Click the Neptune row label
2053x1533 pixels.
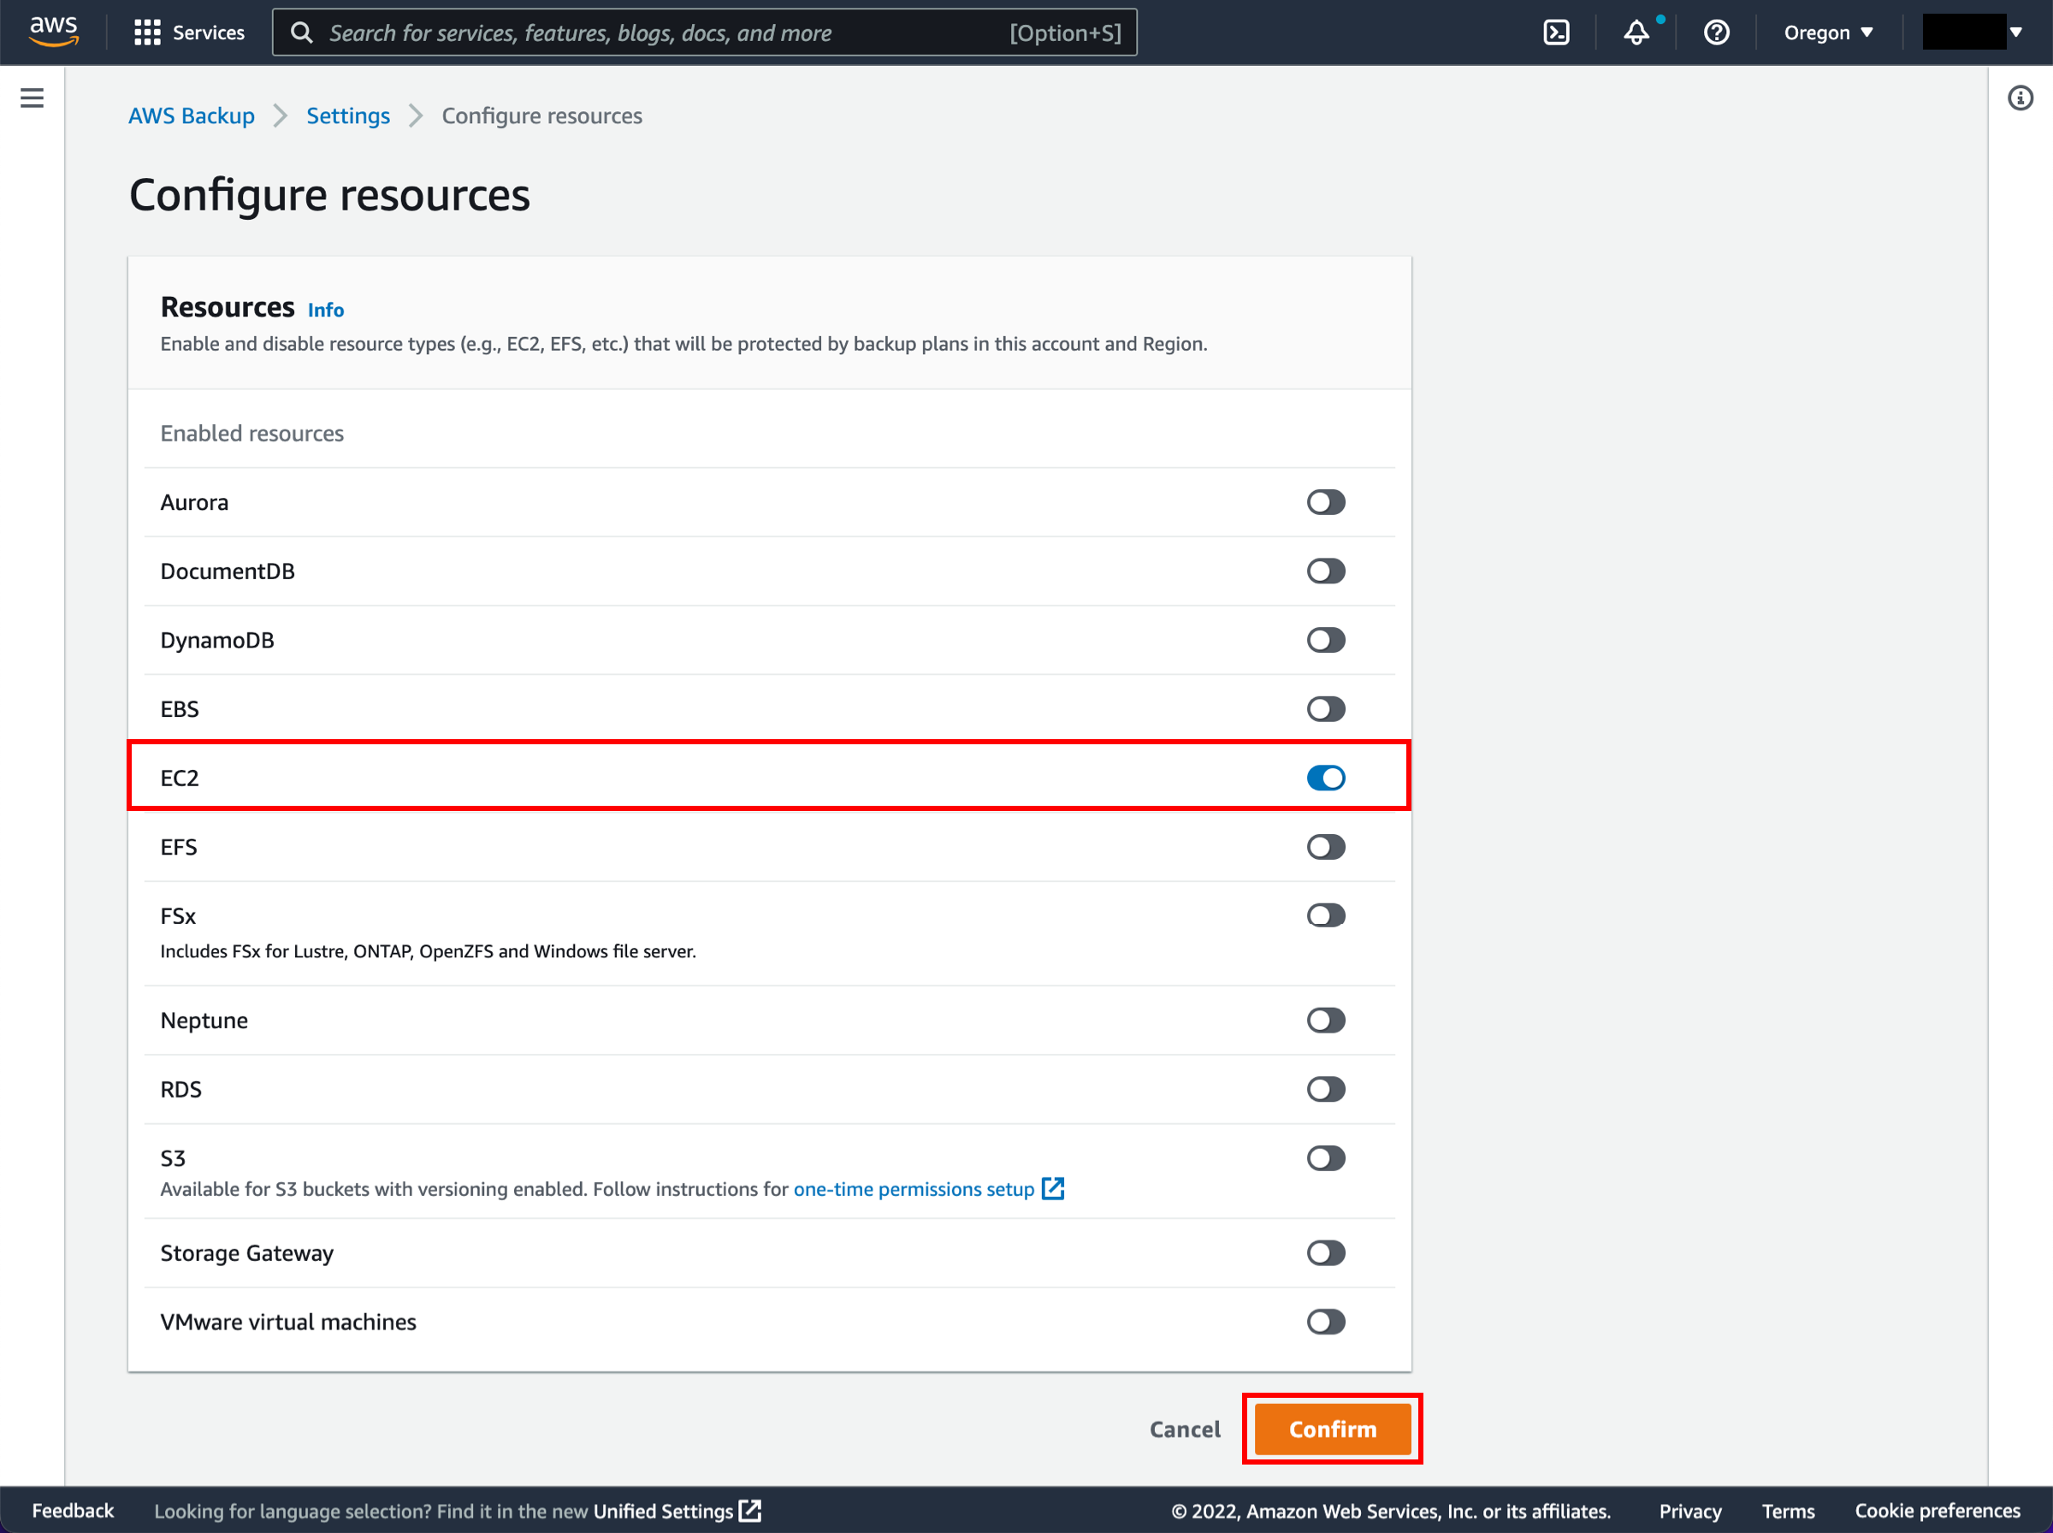point(204,1021)
